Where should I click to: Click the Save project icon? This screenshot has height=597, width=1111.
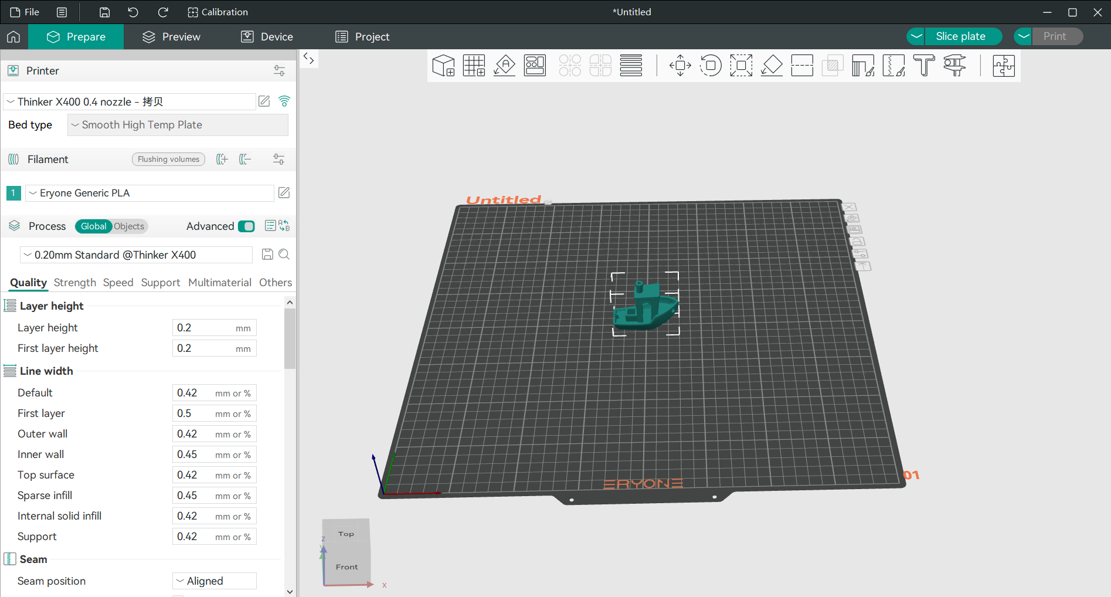pos(104,12)
